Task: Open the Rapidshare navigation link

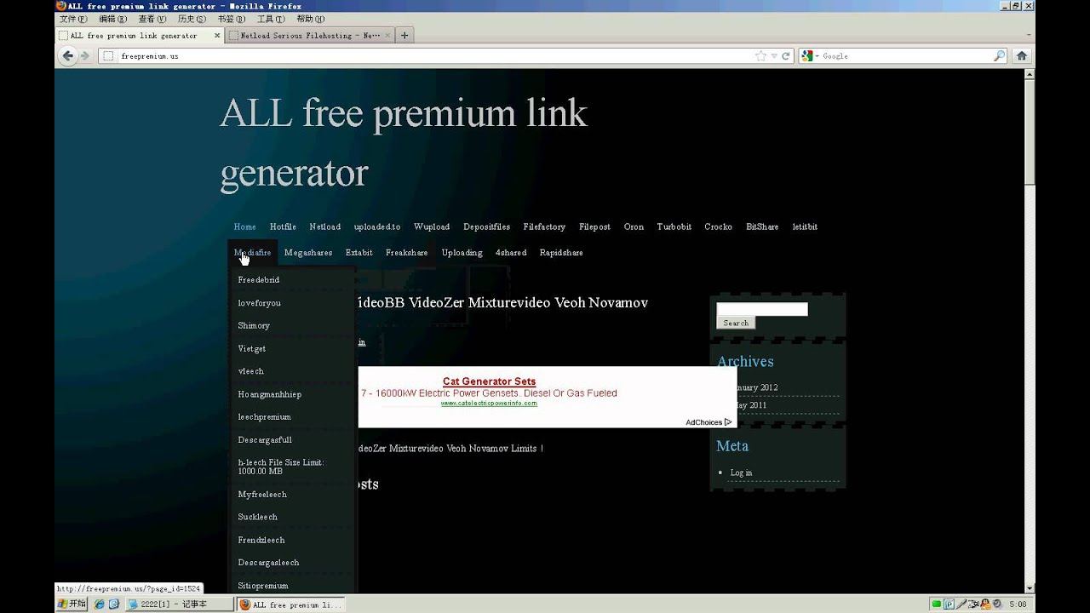Action: (x=561, y=252)
